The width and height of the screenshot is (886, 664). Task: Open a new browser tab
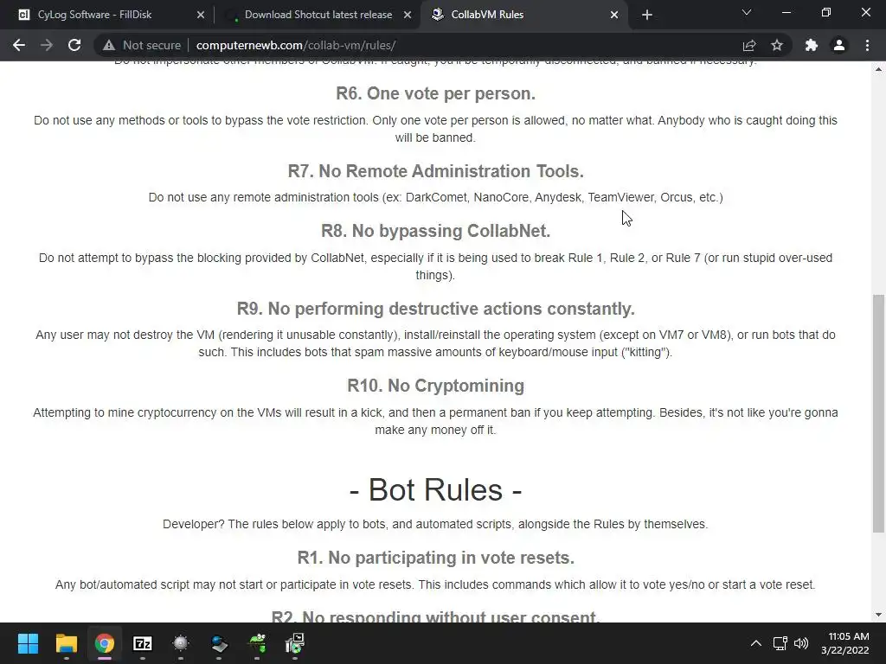[x=647, y=15]
